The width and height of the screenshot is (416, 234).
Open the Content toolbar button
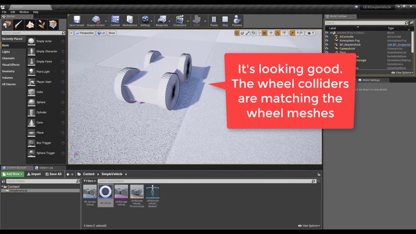pyautogui.click(x=115, y=21)
